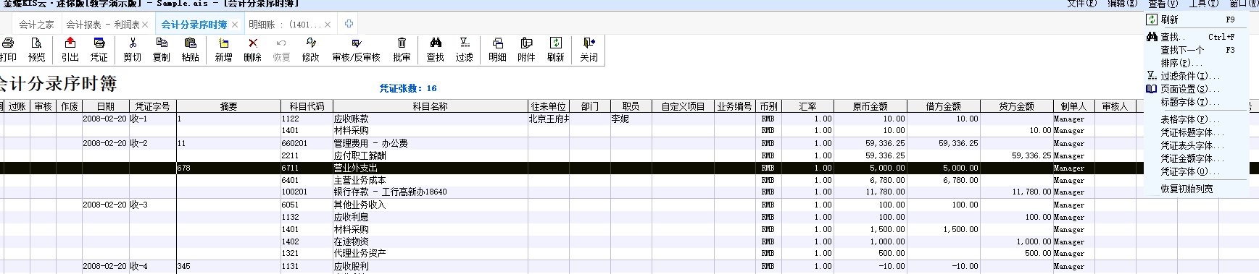Close the 会计报表 - 利润表 tab

(x=145, y=25)
